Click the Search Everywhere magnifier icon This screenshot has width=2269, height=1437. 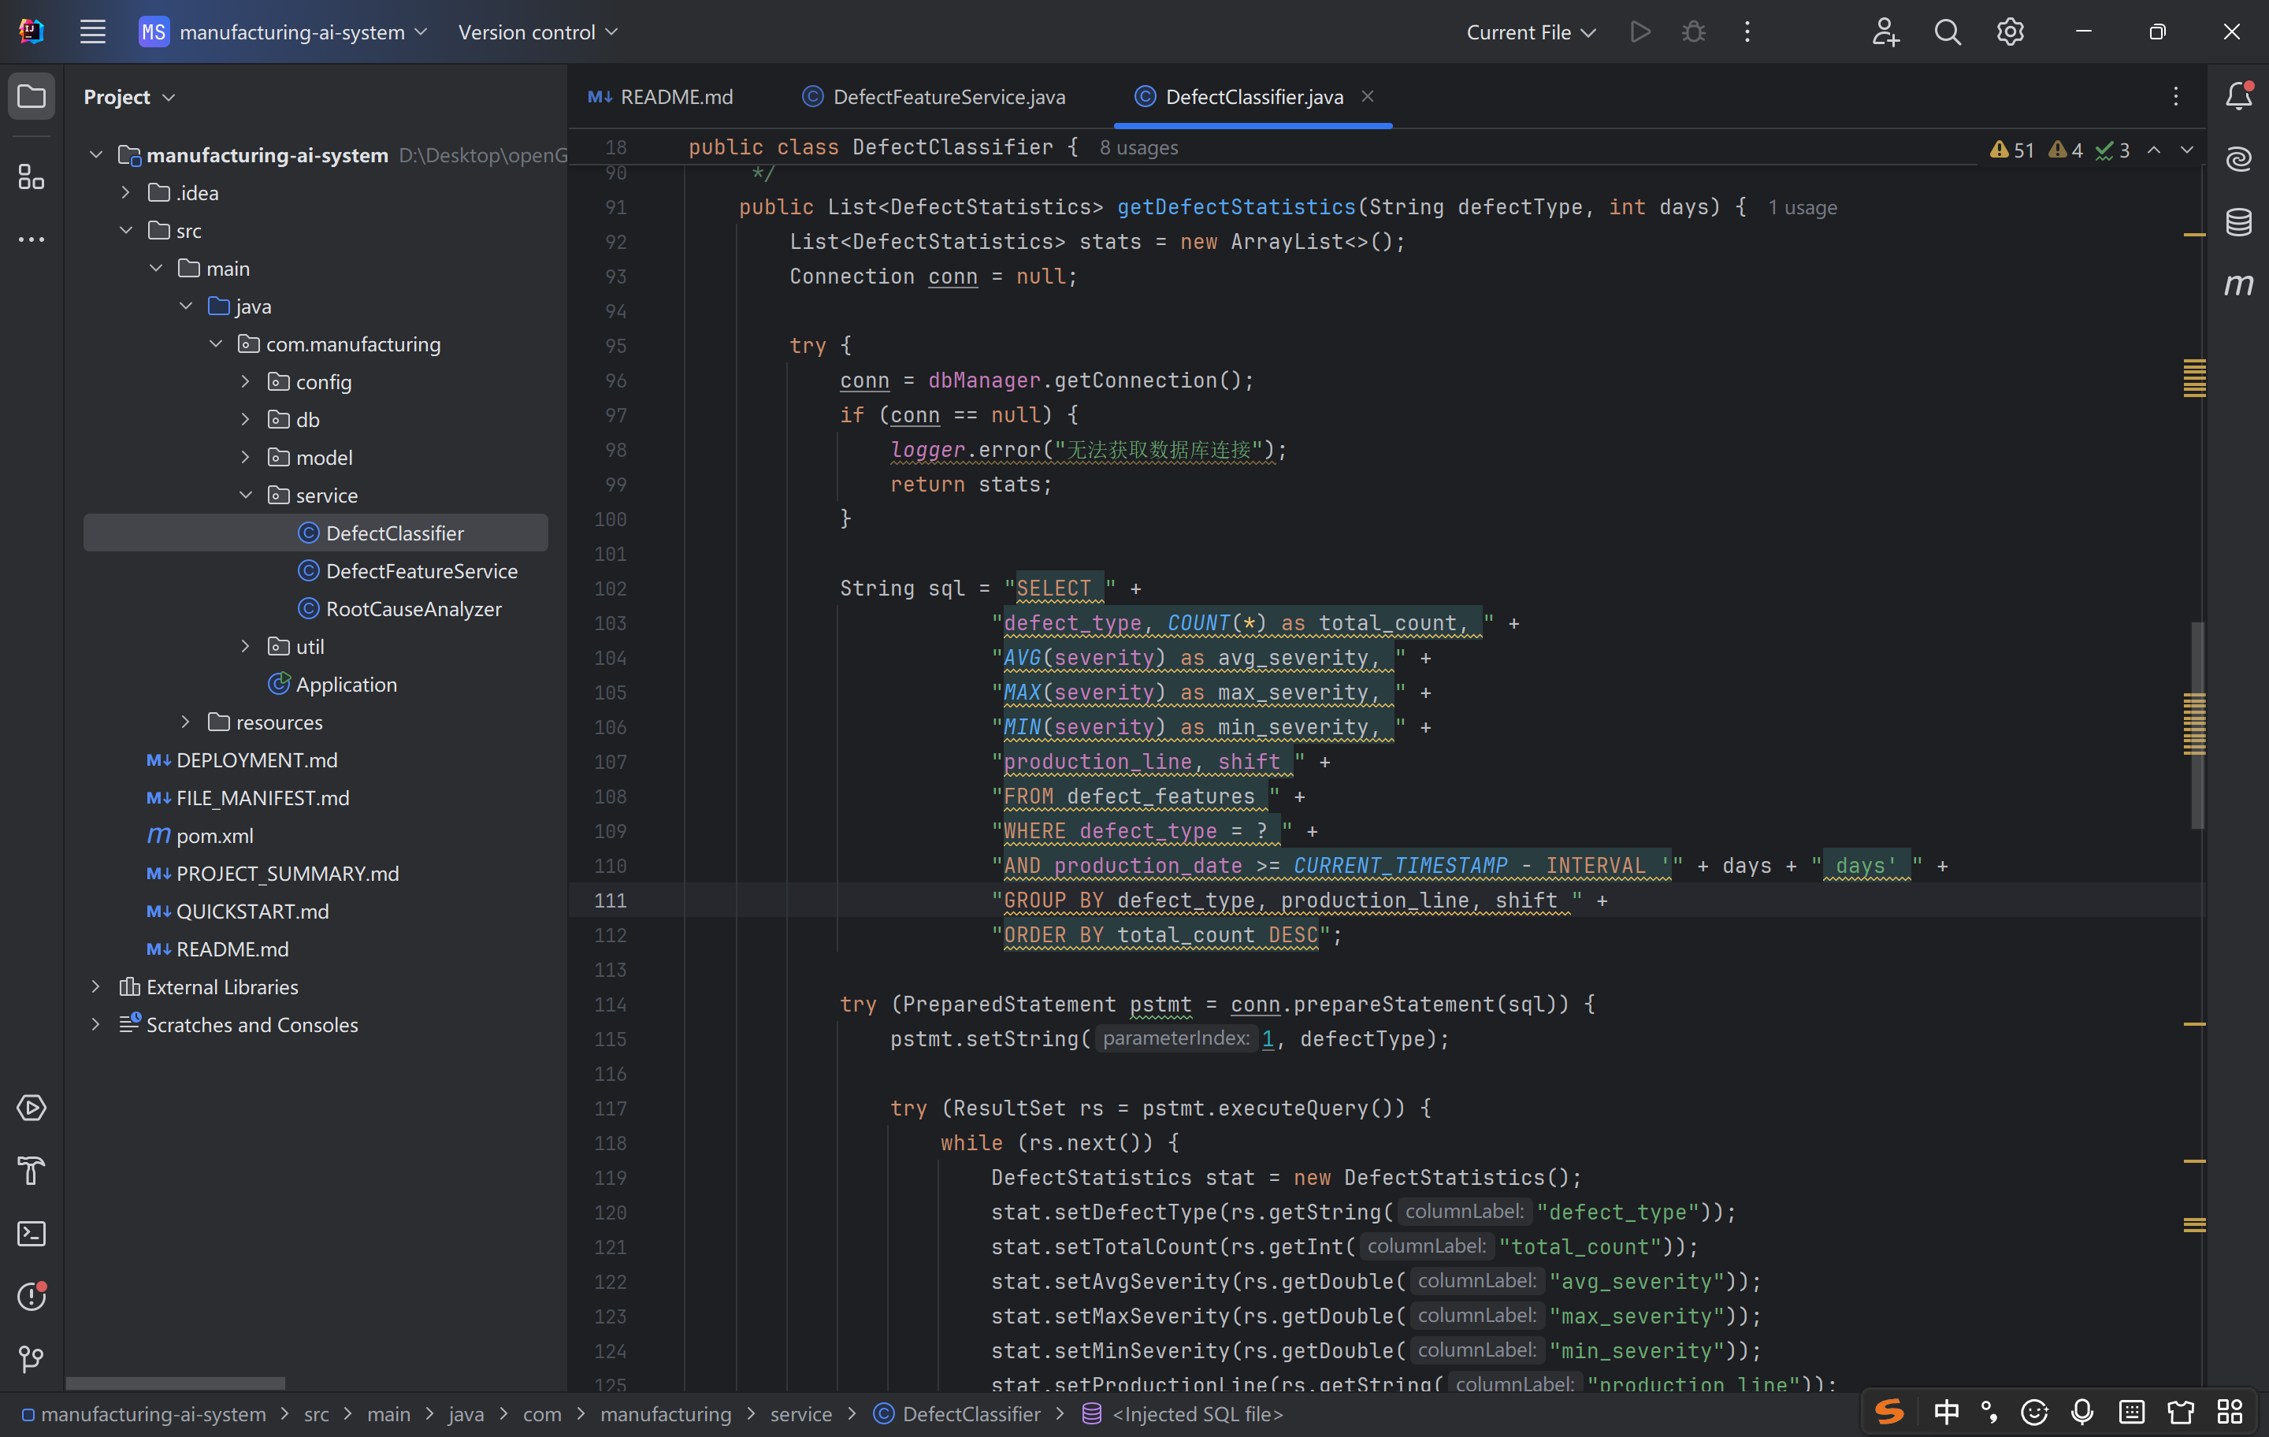[x=1947, y=32]
